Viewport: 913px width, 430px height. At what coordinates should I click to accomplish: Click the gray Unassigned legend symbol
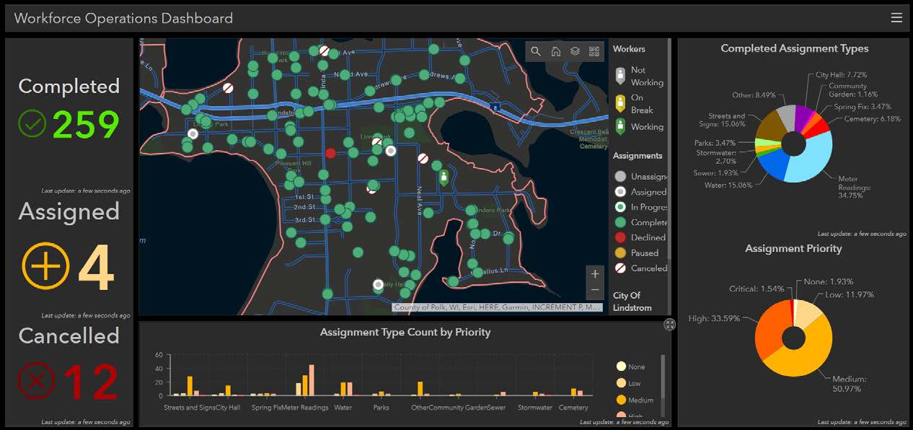pyautogui.click(x=620, y=176)
